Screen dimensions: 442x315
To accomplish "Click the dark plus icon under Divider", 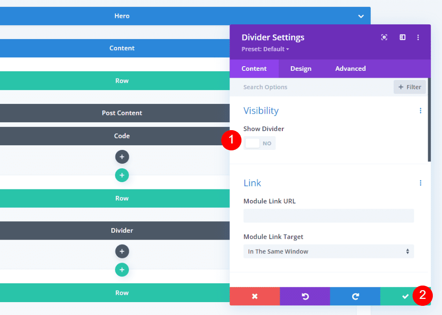I will click(122, 251).
